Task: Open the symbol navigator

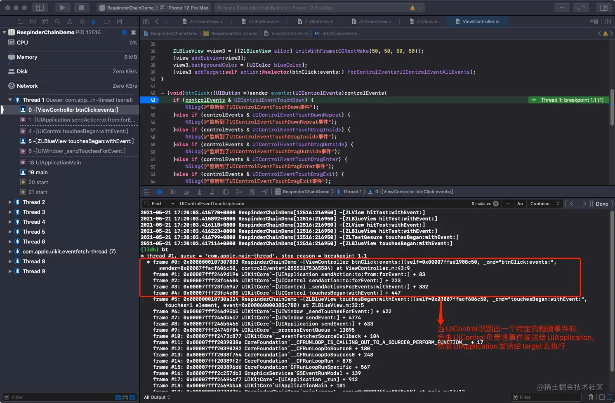Action: [45, 21]
